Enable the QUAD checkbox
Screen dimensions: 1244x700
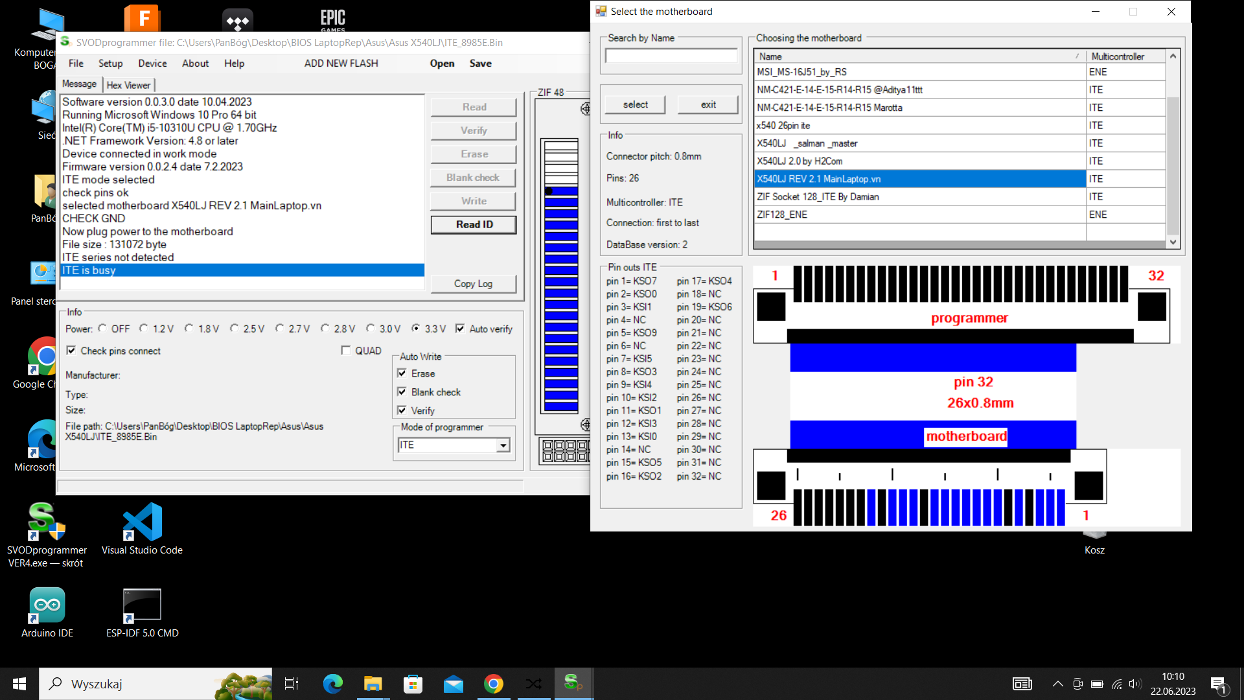(346, 351)
